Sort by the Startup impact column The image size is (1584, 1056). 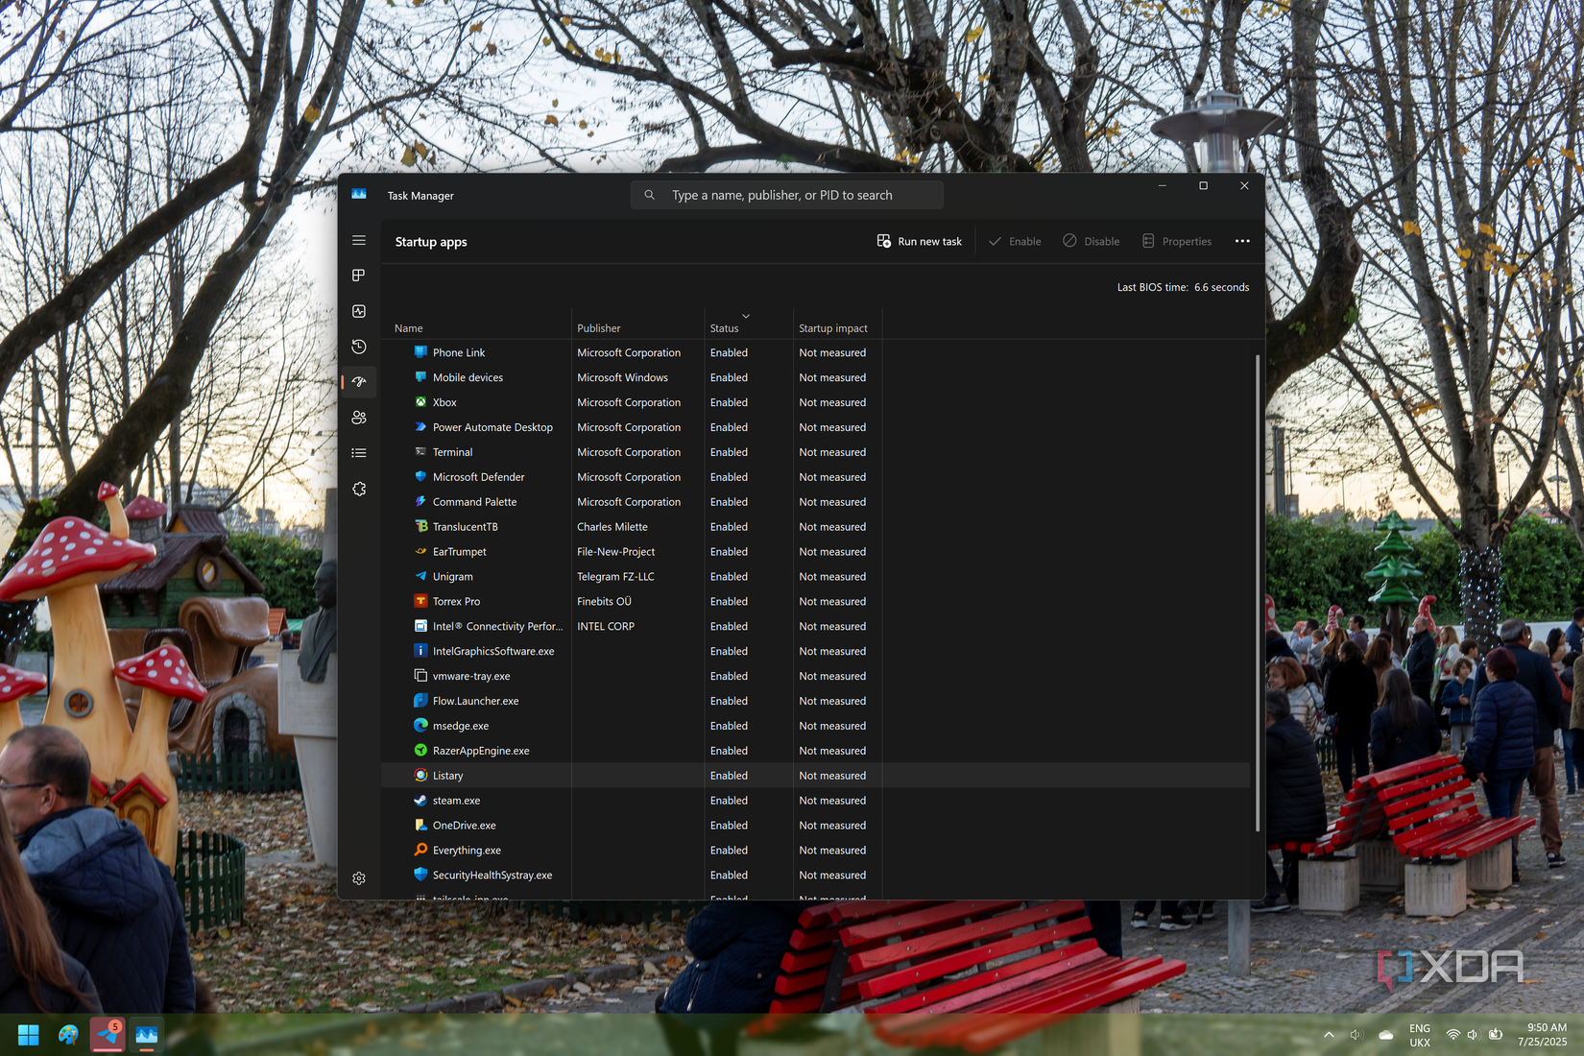point(833,327)
